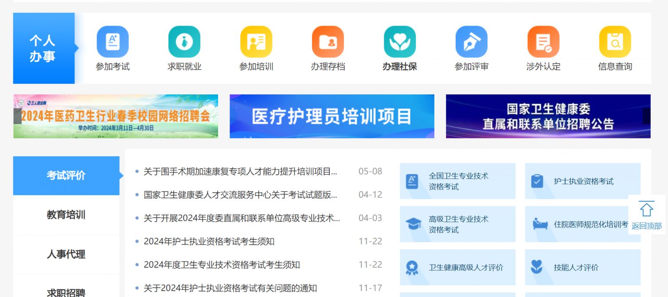The height and width of the screenshot is (297, 668).
Task: Click the 国家卫生健康委 recruitment announcement banner
Action: (x=548, y=116)
